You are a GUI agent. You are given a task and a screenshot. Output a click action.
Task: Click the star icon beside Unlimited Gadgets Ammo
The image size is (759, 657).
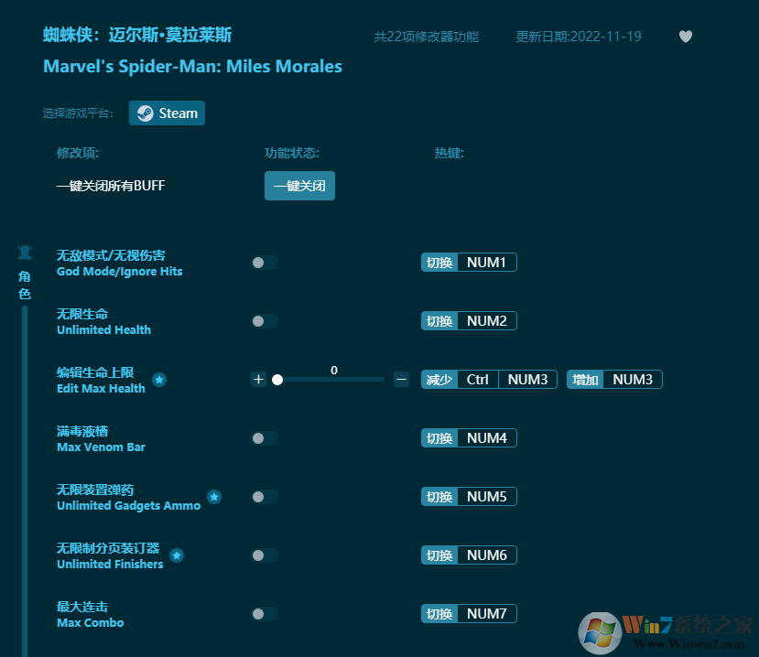[214, 497]
